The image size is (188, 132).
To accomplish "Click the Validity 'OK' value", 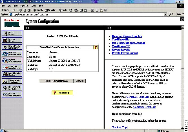I will 51,69.
